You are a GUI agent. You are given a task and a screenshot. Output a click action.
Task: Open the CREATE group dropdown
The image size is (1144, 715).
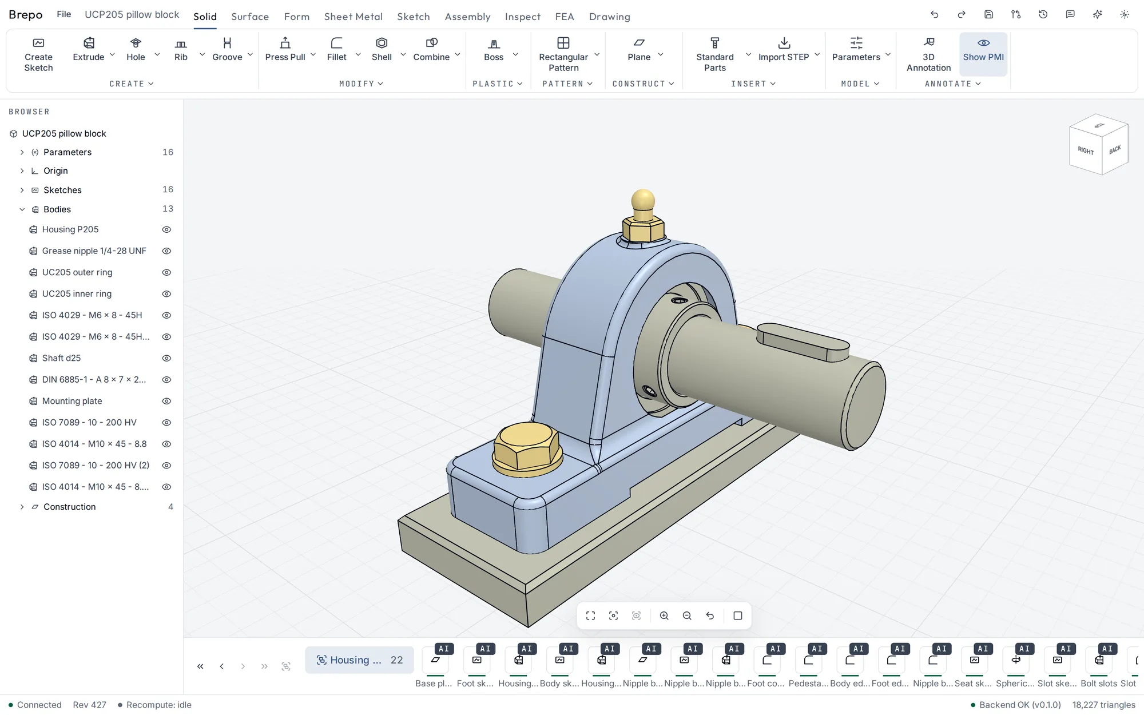click(x=132, y=84)
